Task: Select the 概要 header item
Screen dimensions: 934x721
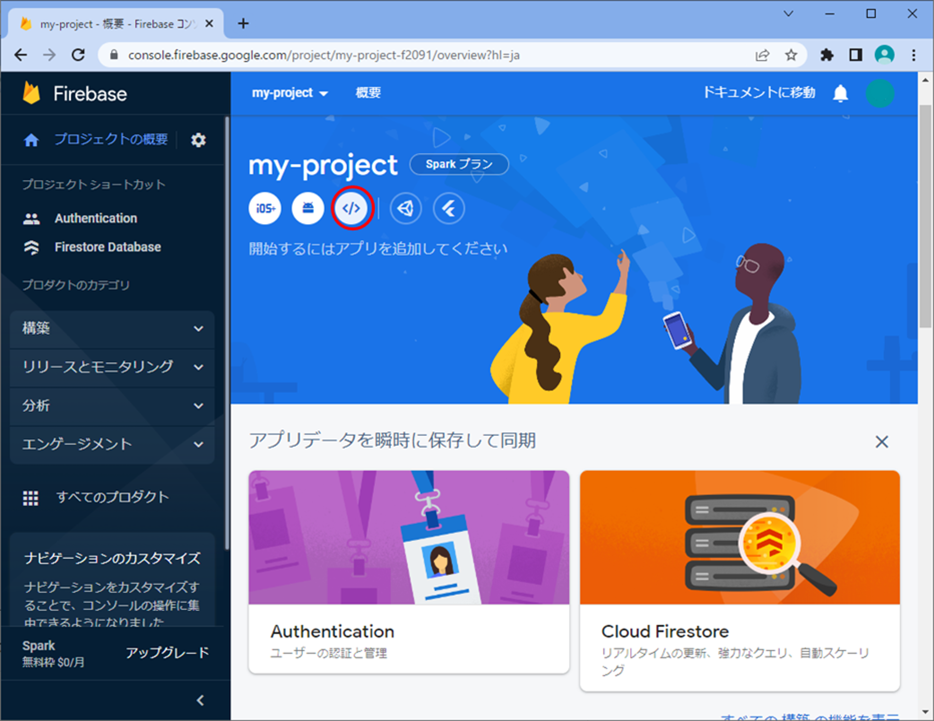Action: [x=368, y=93]
